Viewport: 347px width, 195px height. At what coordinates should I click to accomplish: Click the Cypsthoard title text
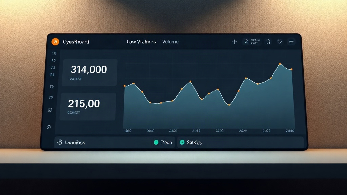76,42
